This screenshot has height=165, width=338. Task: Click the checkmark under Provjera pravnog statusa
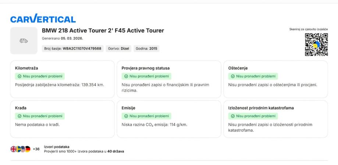click(126, 76)
